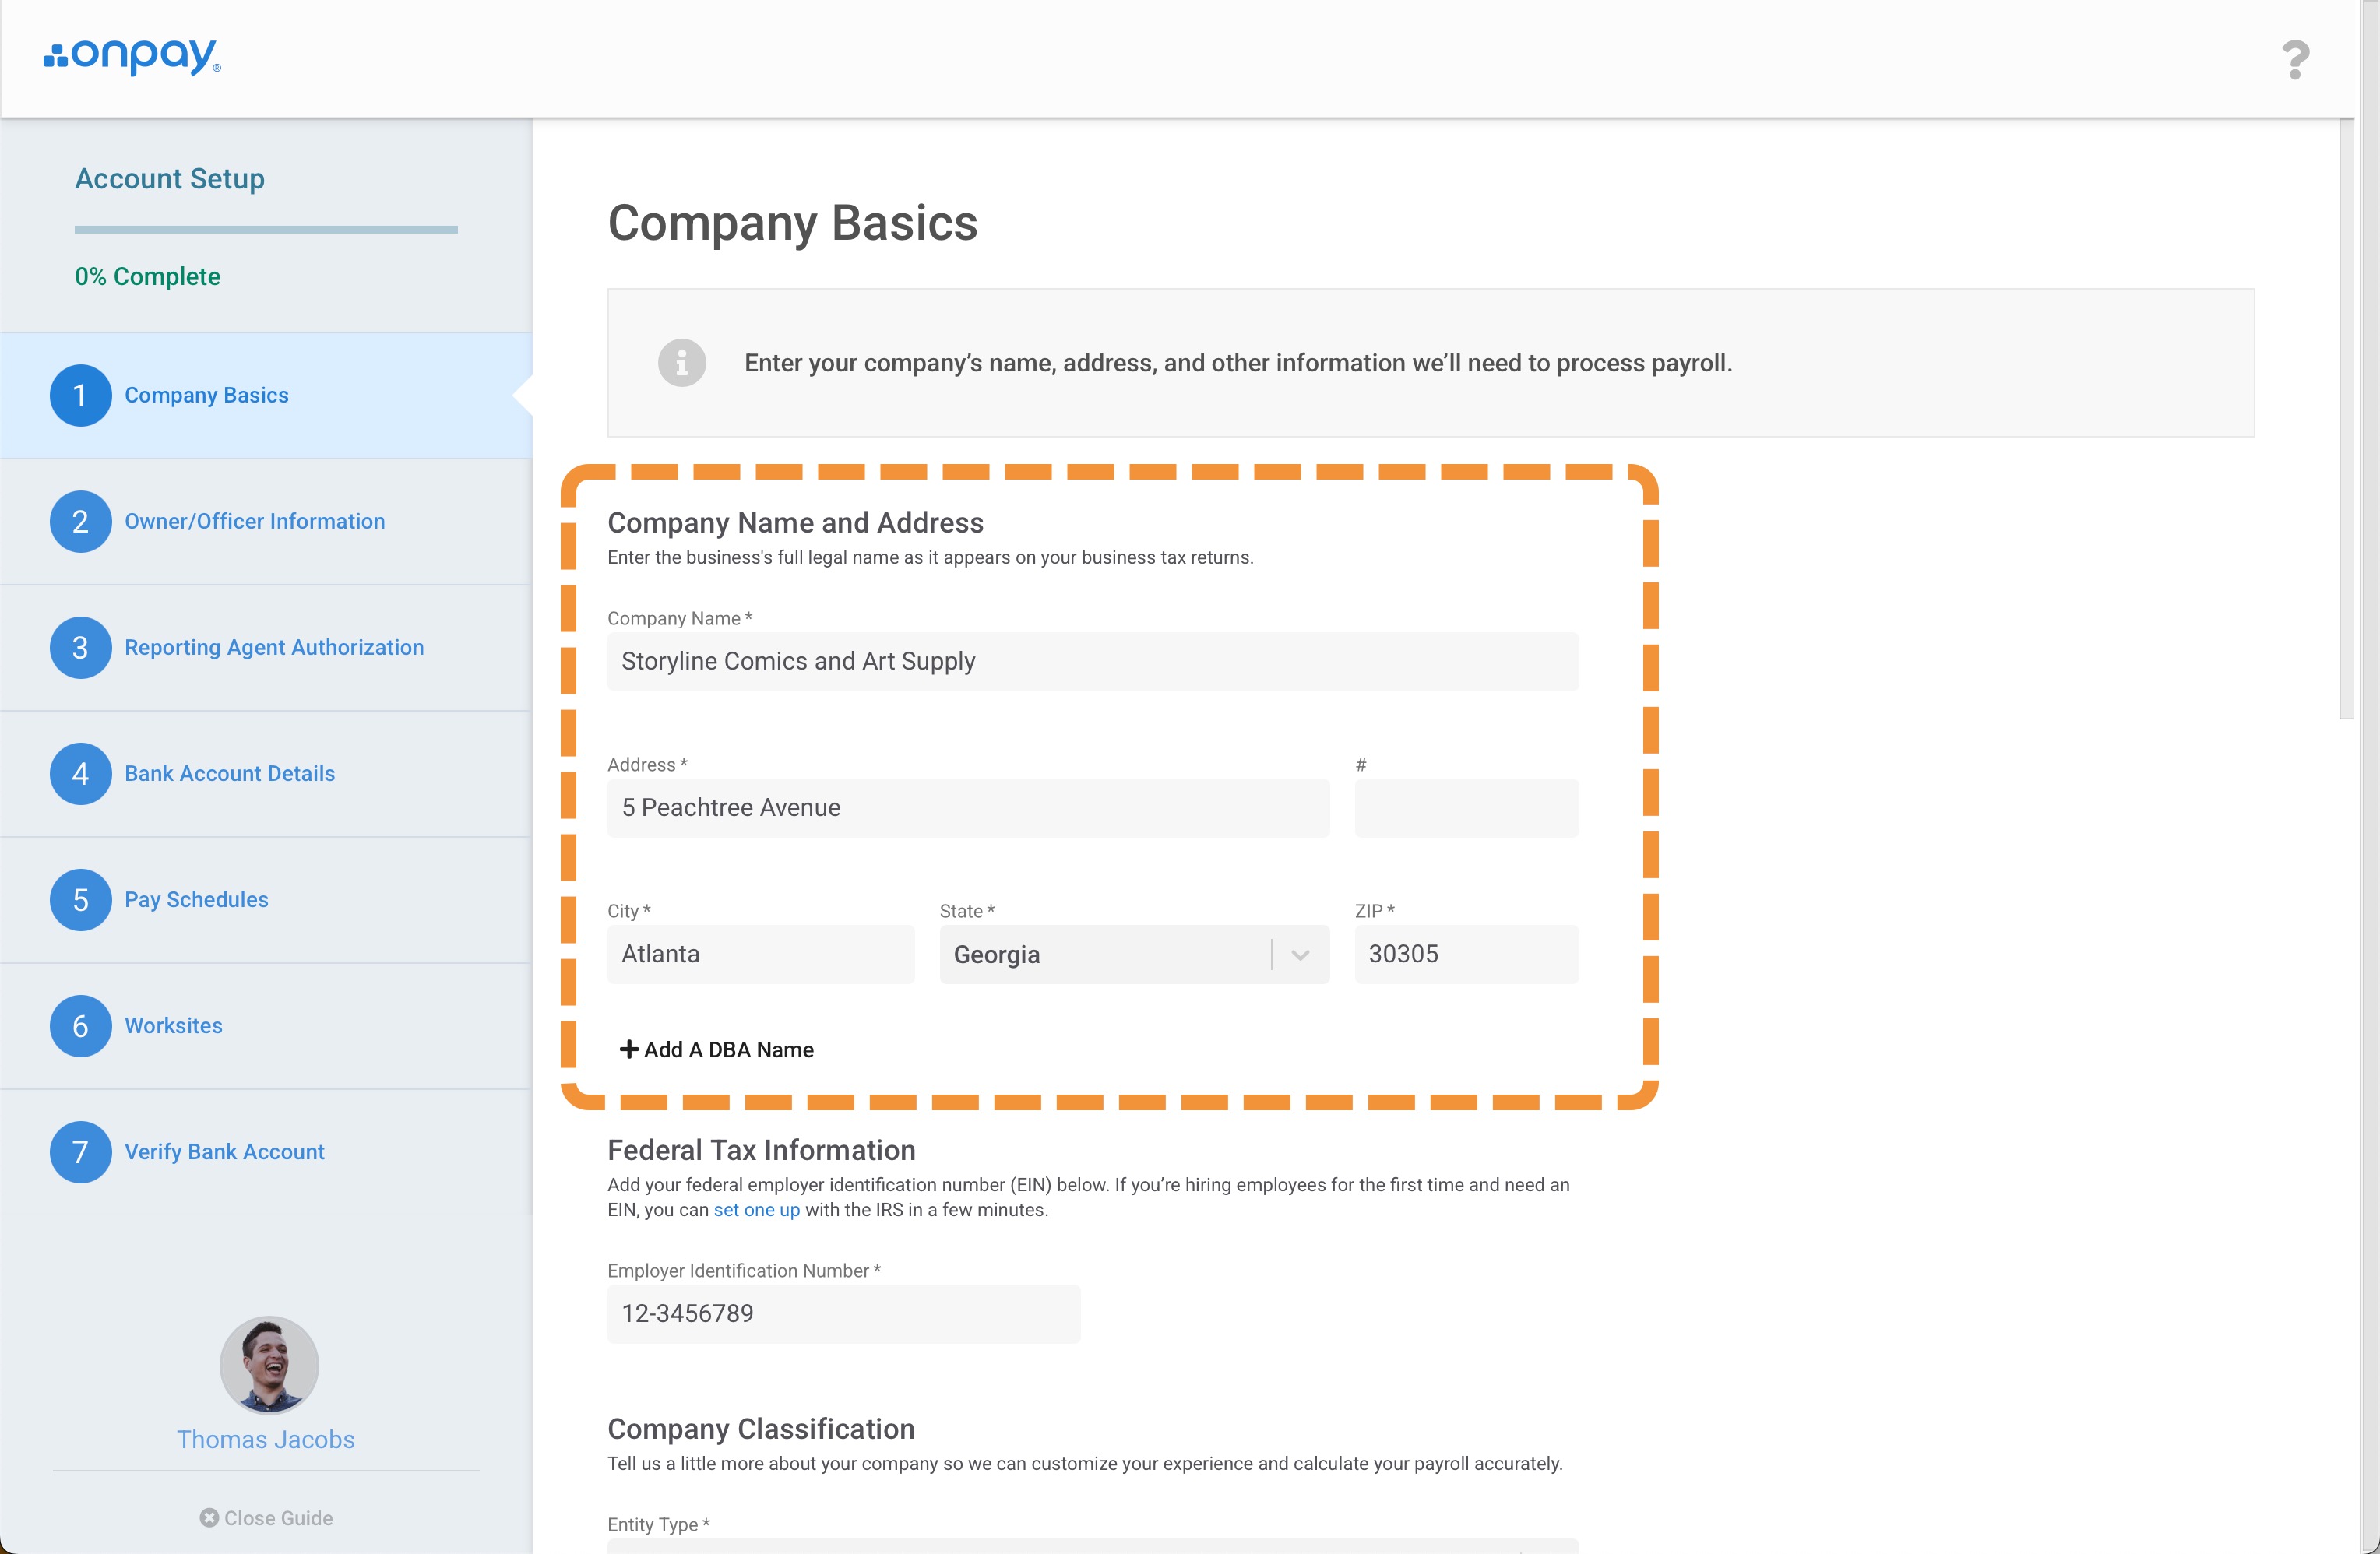
Task: Follow the 'set one up' EIN link
Action: tap(756, 1210)
